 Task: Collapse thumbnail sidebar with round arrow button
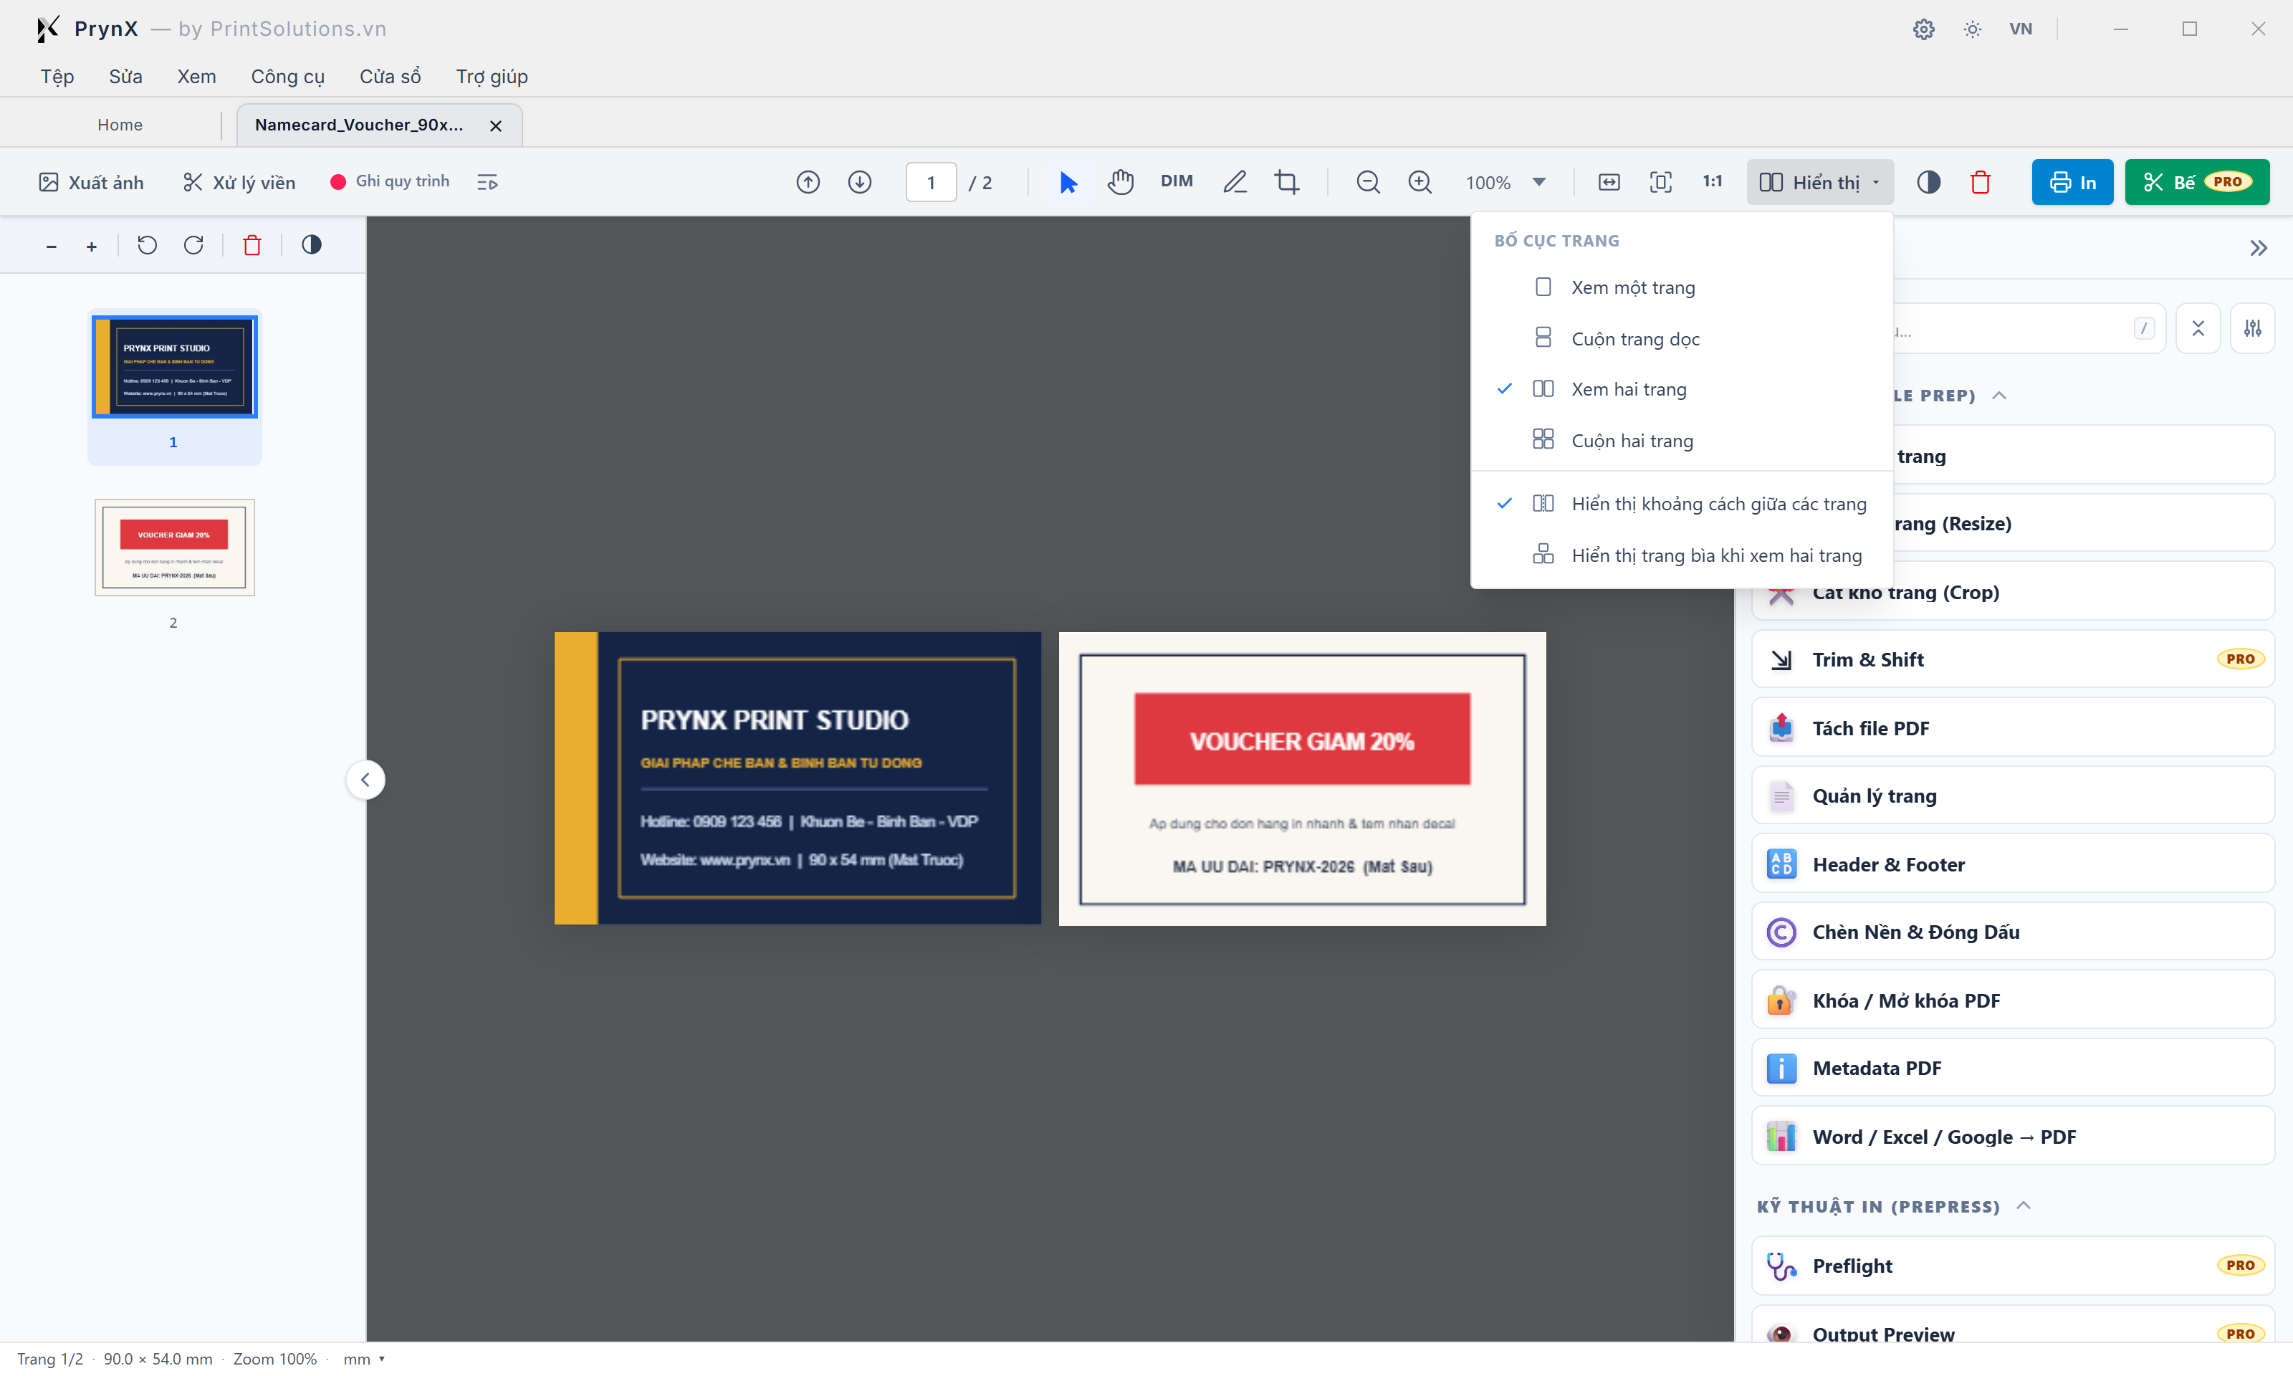pyautogui.click(x=365, y=780)
